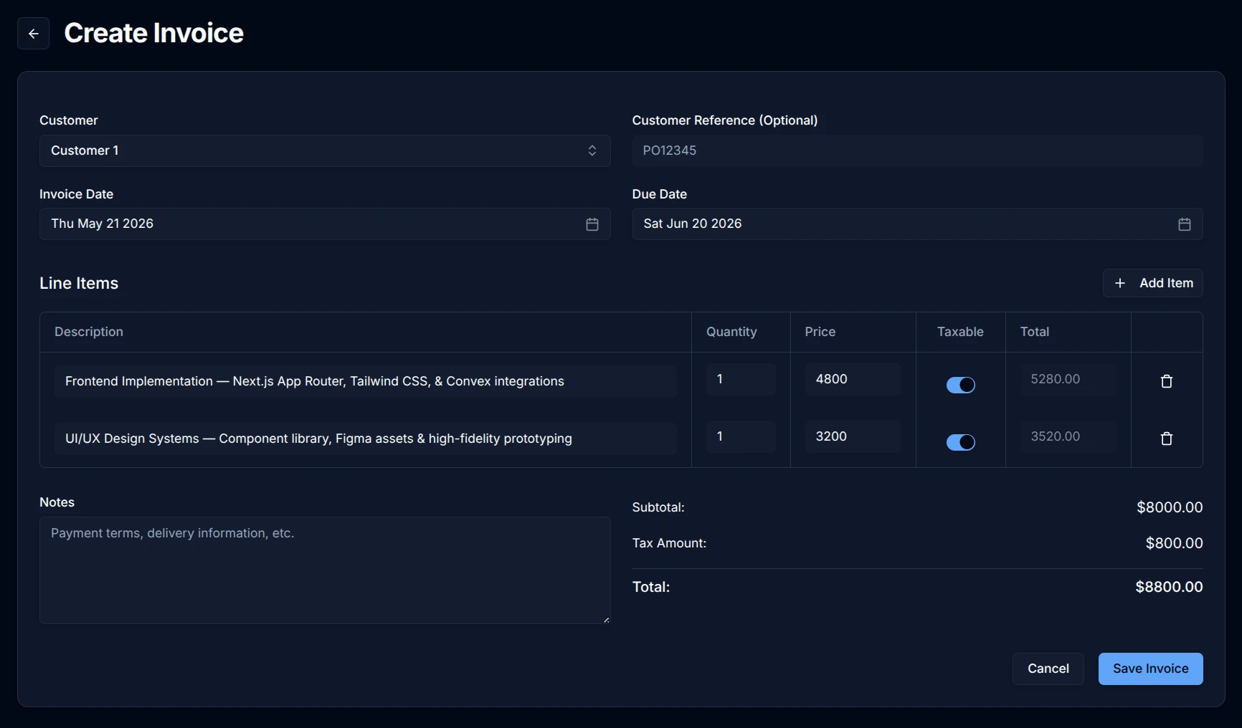
Task: Delete the UI/UX Design Systems line item
Action: pos(1167,439)
